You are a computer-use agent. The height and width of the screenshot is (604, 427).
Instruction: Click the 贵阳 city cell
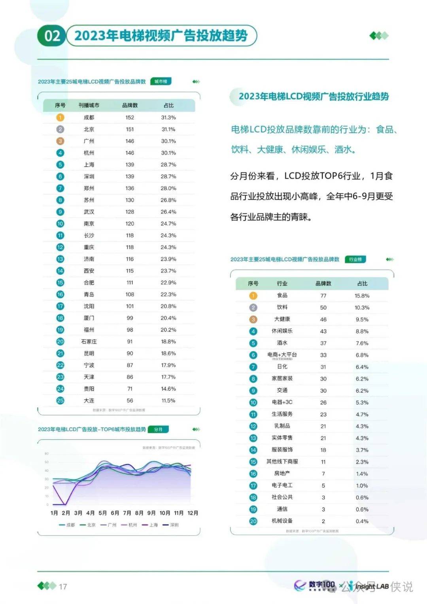click(x=89, y=389)
